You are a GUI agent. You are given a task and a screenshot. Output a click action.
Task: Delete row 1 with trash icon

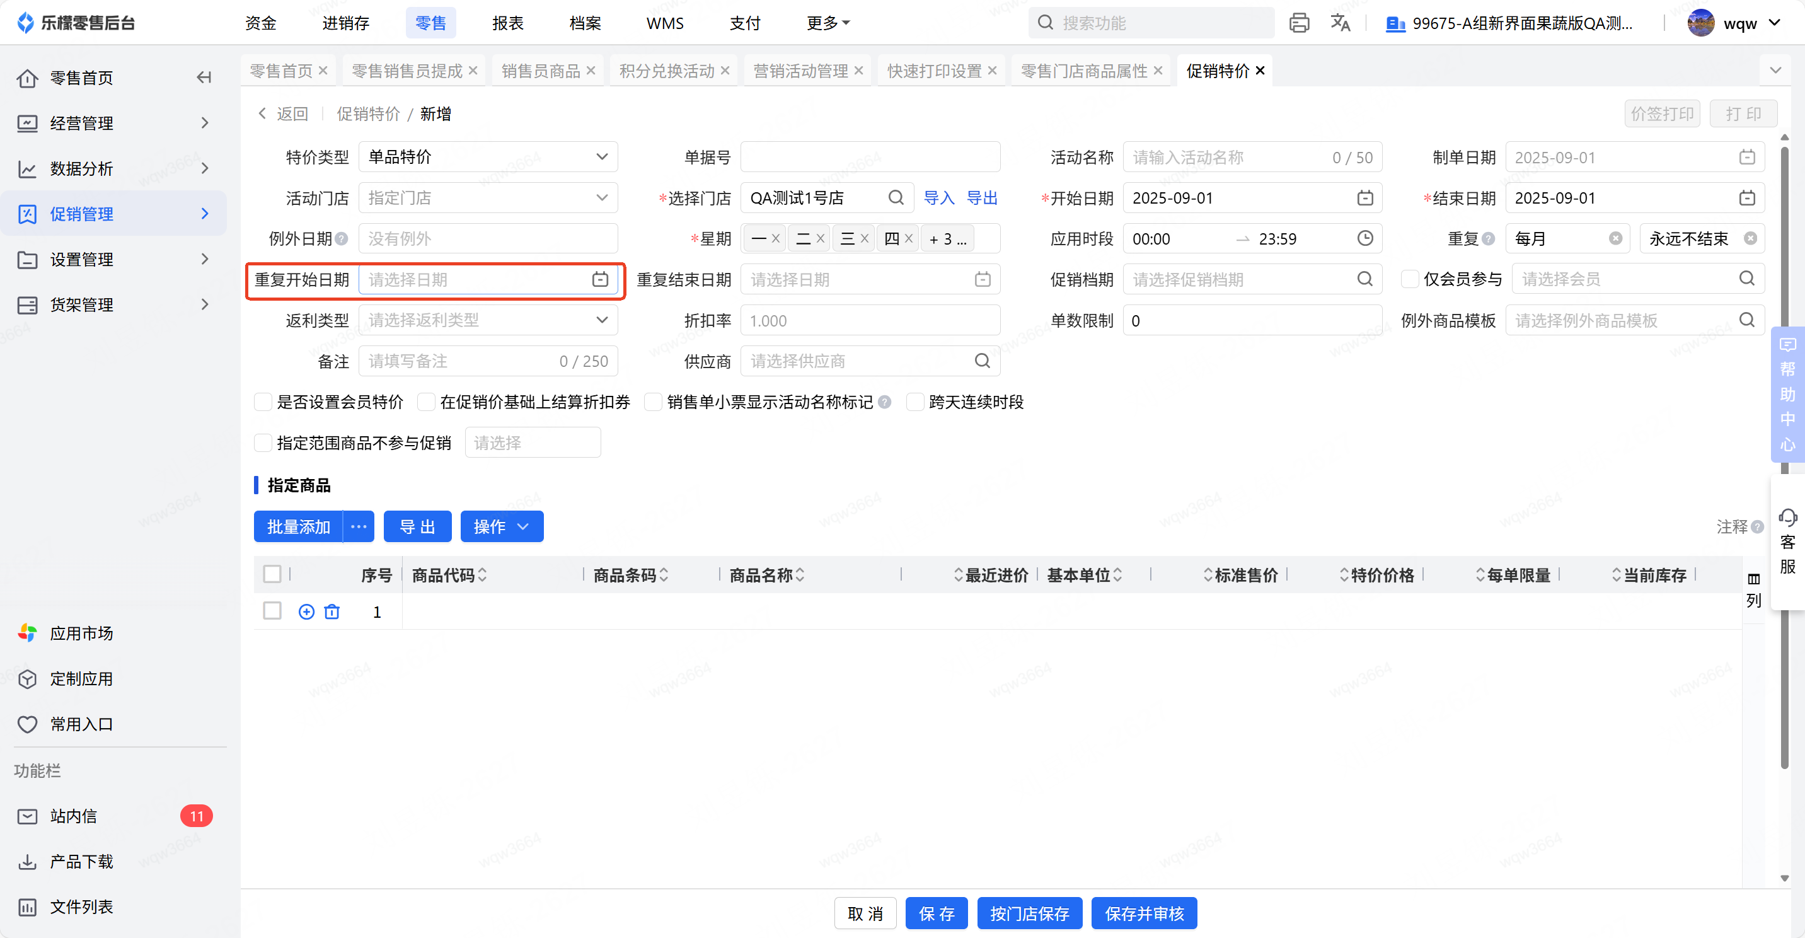click(332, 612)
